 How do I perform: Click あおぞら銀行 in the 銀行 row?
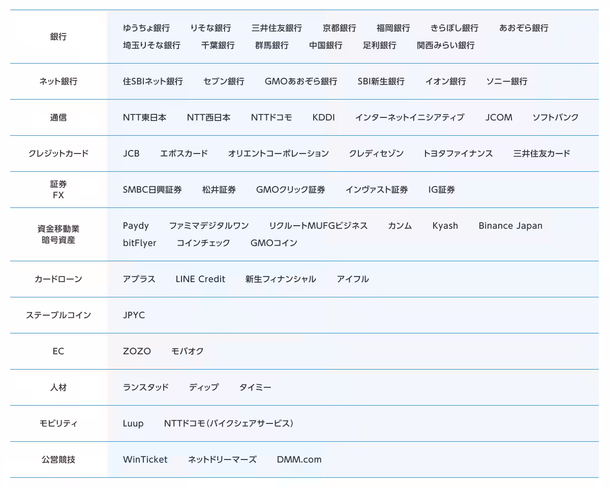tap(524, 28)
